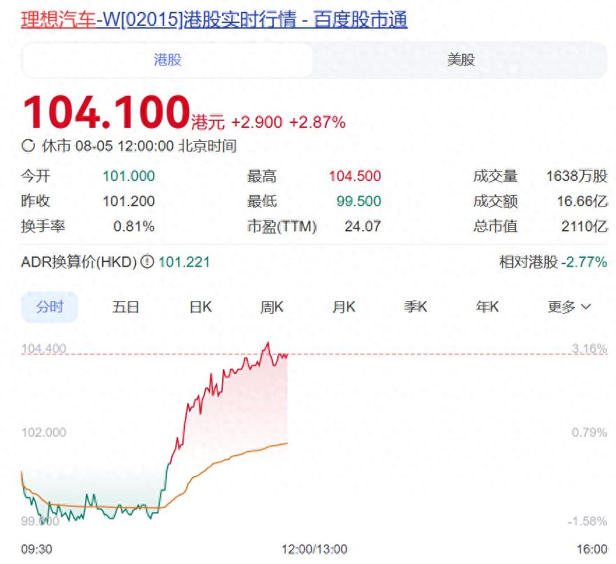The image size is (616, 564).
Task: Switch to the 美股 market tab
Action: 460,60
